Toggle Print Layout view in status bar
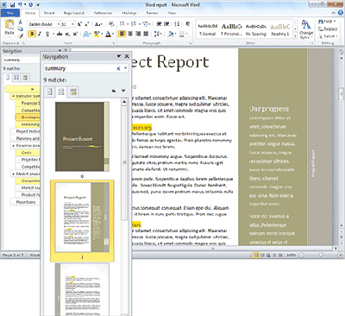This screenshot has height=316, width=345. tap(256, 255)
